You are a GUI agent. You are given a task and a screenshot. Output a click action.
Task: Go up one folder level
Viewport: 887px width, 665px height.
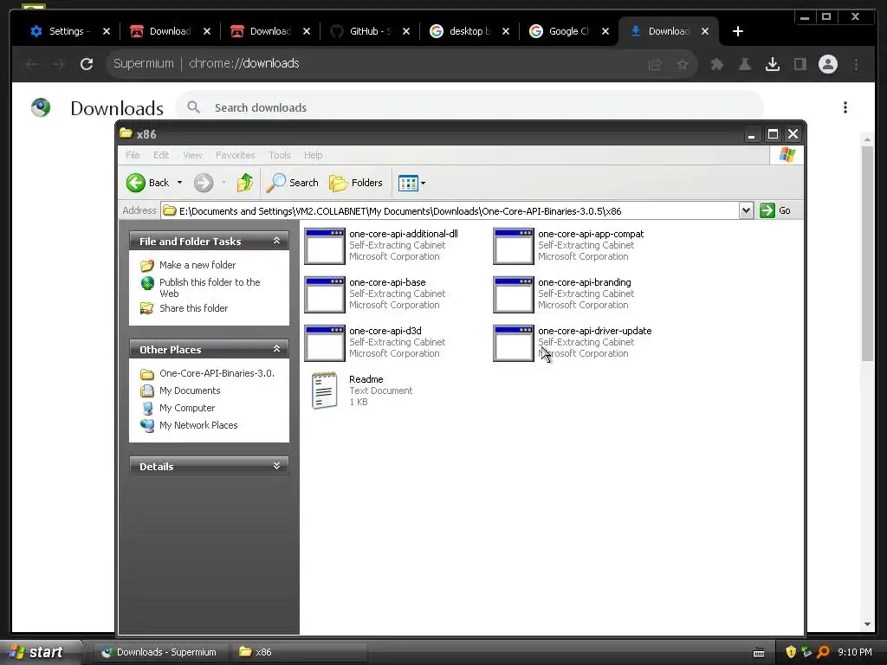pos(245,183)
